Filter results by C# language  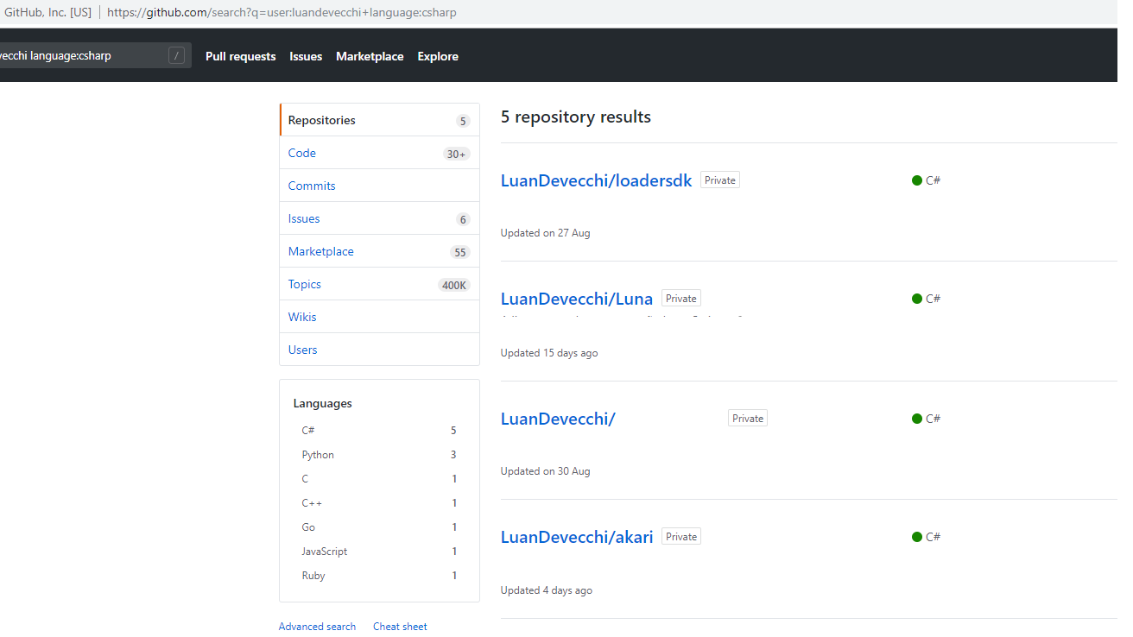point(379,430)
